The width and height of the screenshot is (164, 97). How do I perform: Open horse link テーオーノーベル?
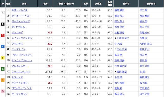tap(20, 16)
